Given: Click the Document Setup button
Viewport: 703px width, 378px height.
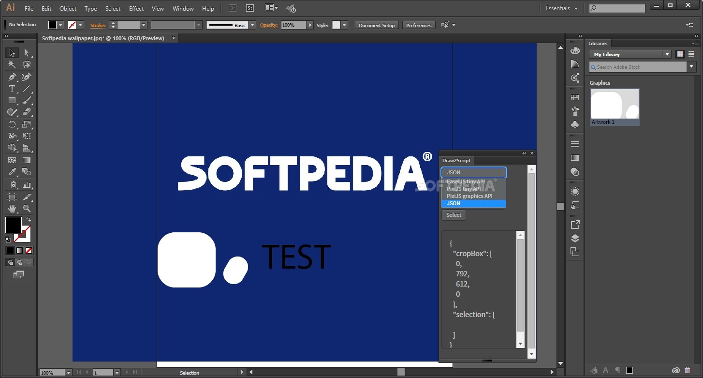Looking at the screenshot, I should pos(377,25).
